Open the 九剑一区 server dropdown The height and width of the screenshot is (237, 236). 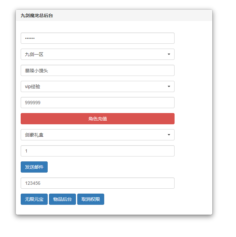97,54
